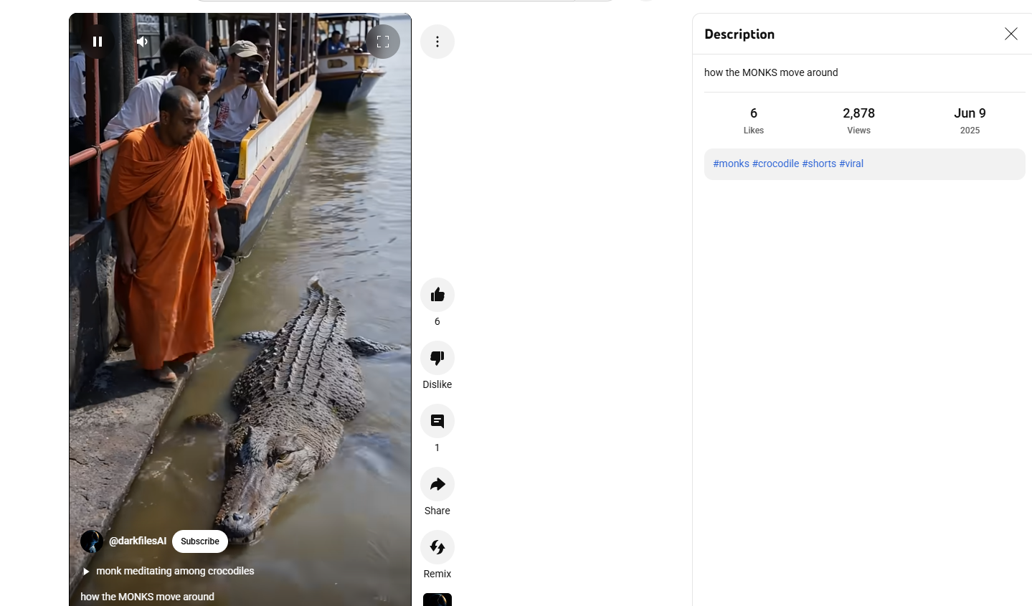1032x606 pixels.
Task: Subscribe to the darkfilesAI channel
Action: point(200,541)
